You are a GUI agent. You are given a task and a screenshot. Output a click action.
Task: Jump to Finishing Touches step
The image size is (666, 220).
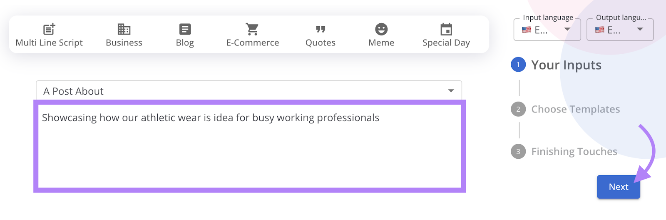[x=574, y=152]
